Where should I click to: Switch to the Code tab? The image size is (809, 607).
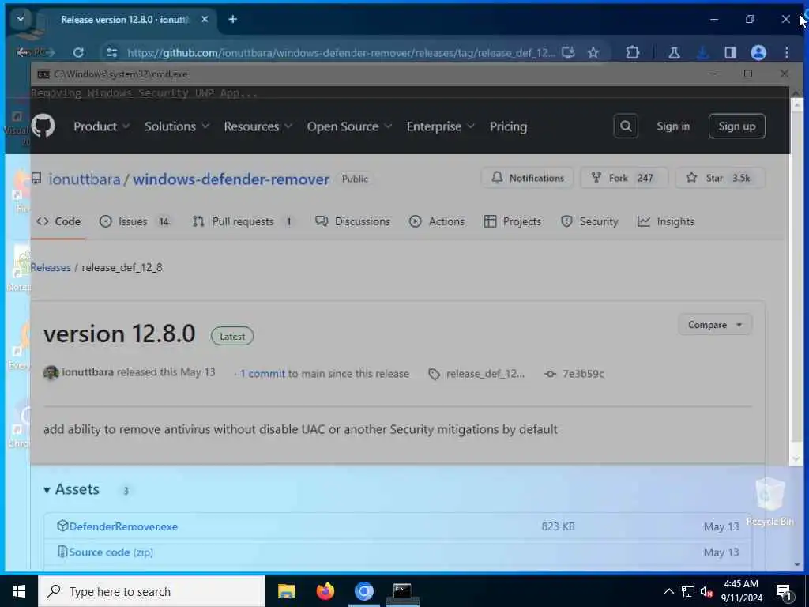tap(58, 221)
